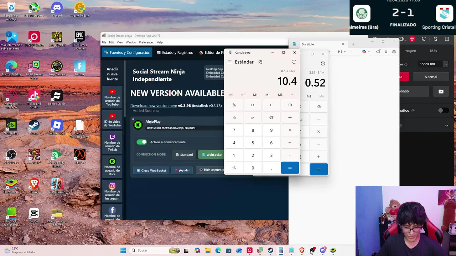This screenshot has height=256, width=456.
Task: Open history in the second Calculadora showing 0.52
Action: click(x=323, y=64)
